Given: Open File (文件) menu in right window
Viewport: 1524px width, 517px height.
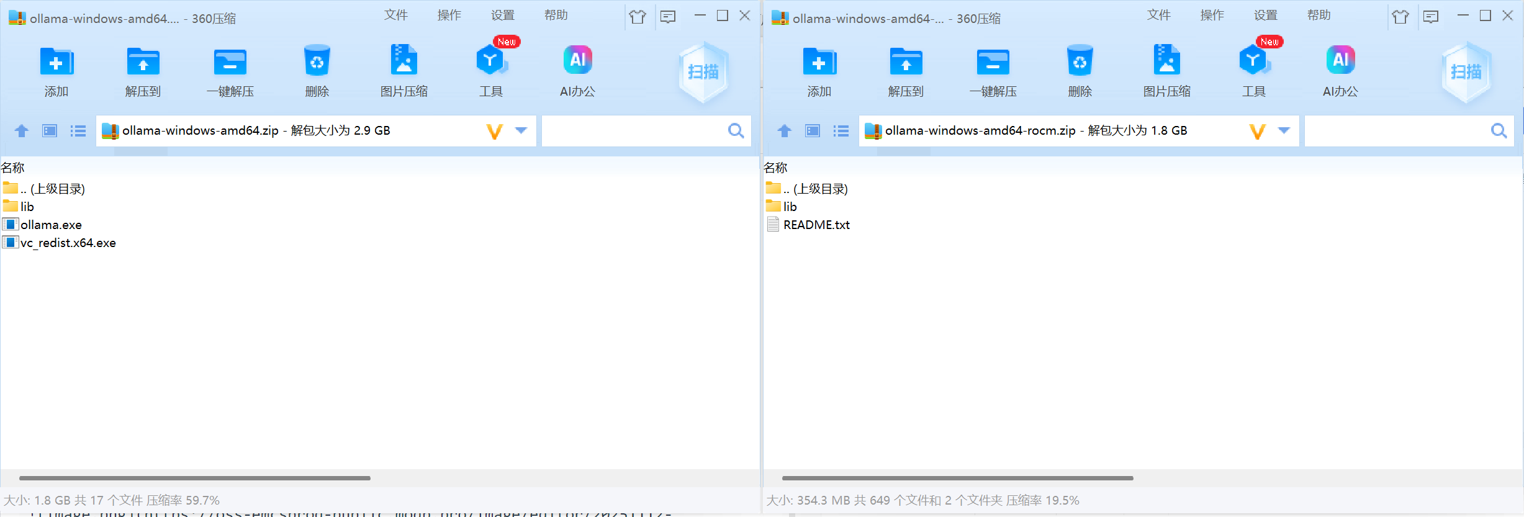Looking at the screenshot, I should (x=1159, y=15).
